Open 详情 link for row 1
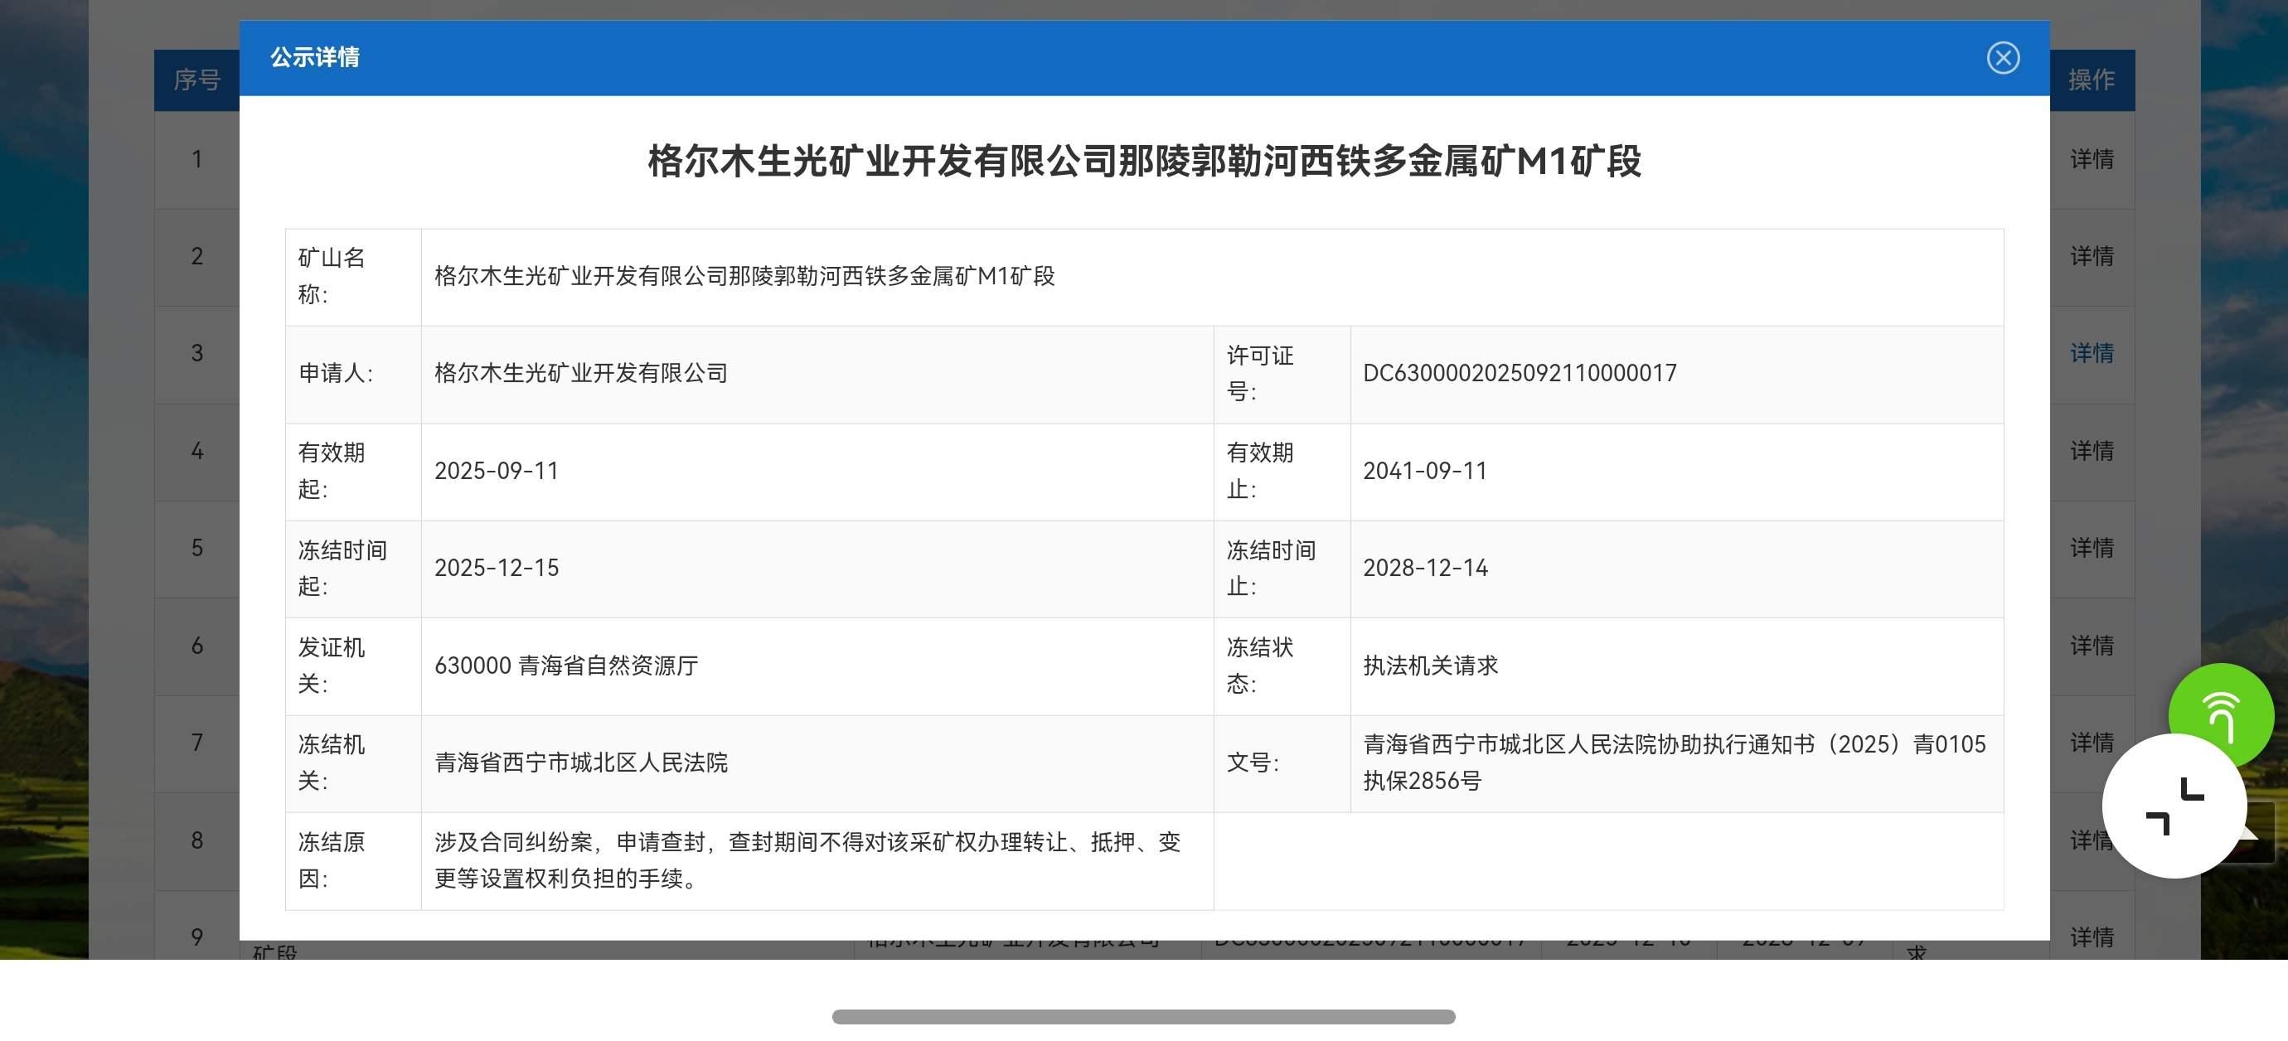 (2092, 160)
